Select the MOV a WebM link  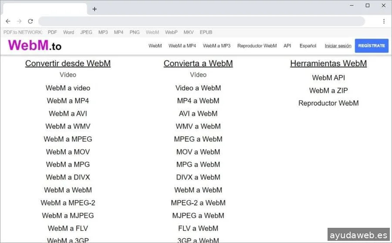pos(198,152)
